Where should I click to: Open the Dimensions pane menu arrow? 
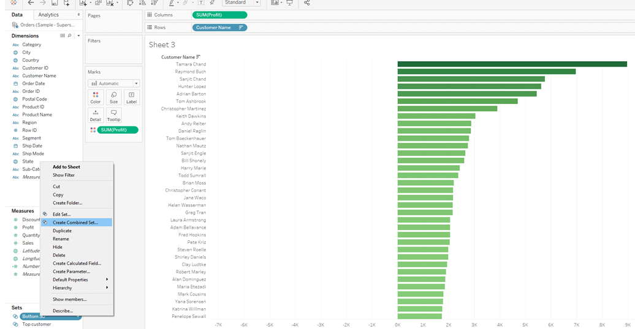pyautogui.click(x=78, y=35)
